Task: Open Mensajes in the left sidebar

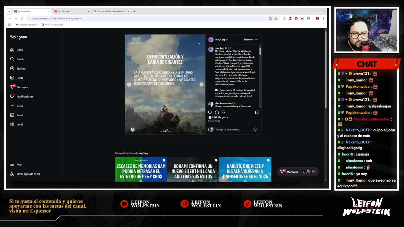Action: pyautogui.click(x=19, y=87)
